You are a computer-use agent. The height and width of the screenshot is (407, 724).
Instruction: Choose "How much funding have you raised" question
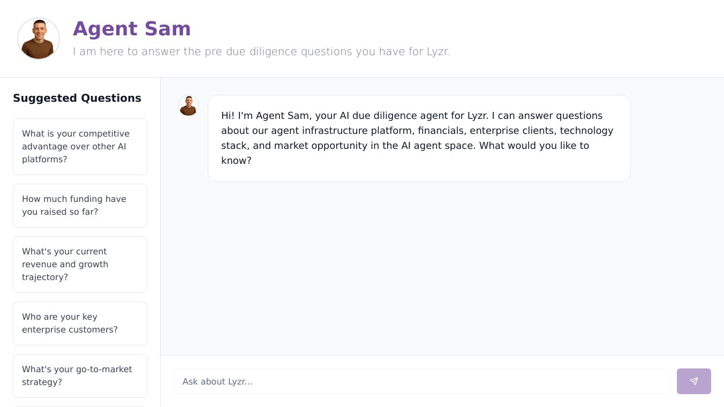tap(80, 205)
